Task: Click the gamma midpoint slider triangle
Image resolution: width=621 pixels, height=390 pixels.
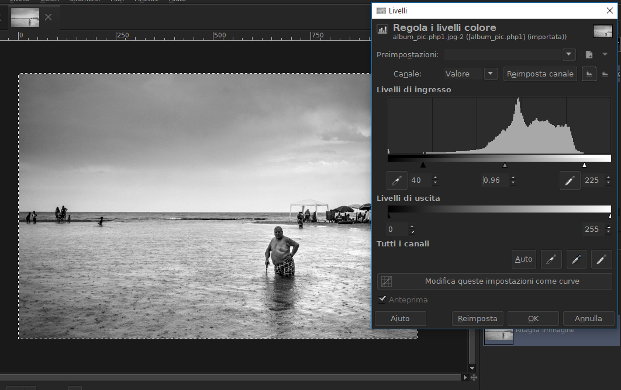Action: click(x=505, y=165)
